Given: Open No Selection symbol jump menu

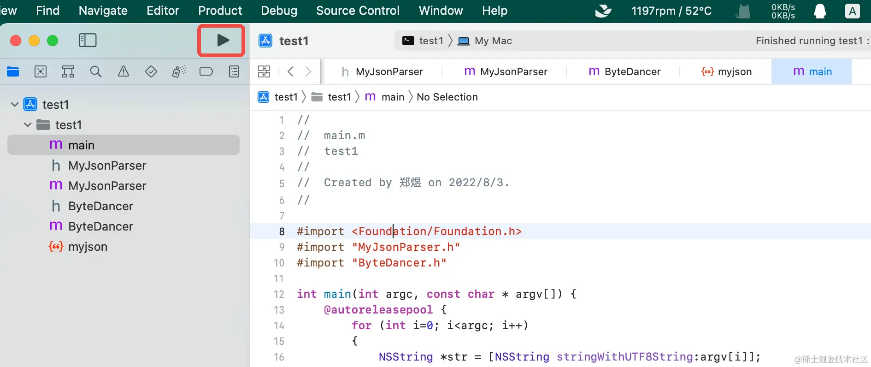Looking at the screenshot, I should click(x=447, y=97).
